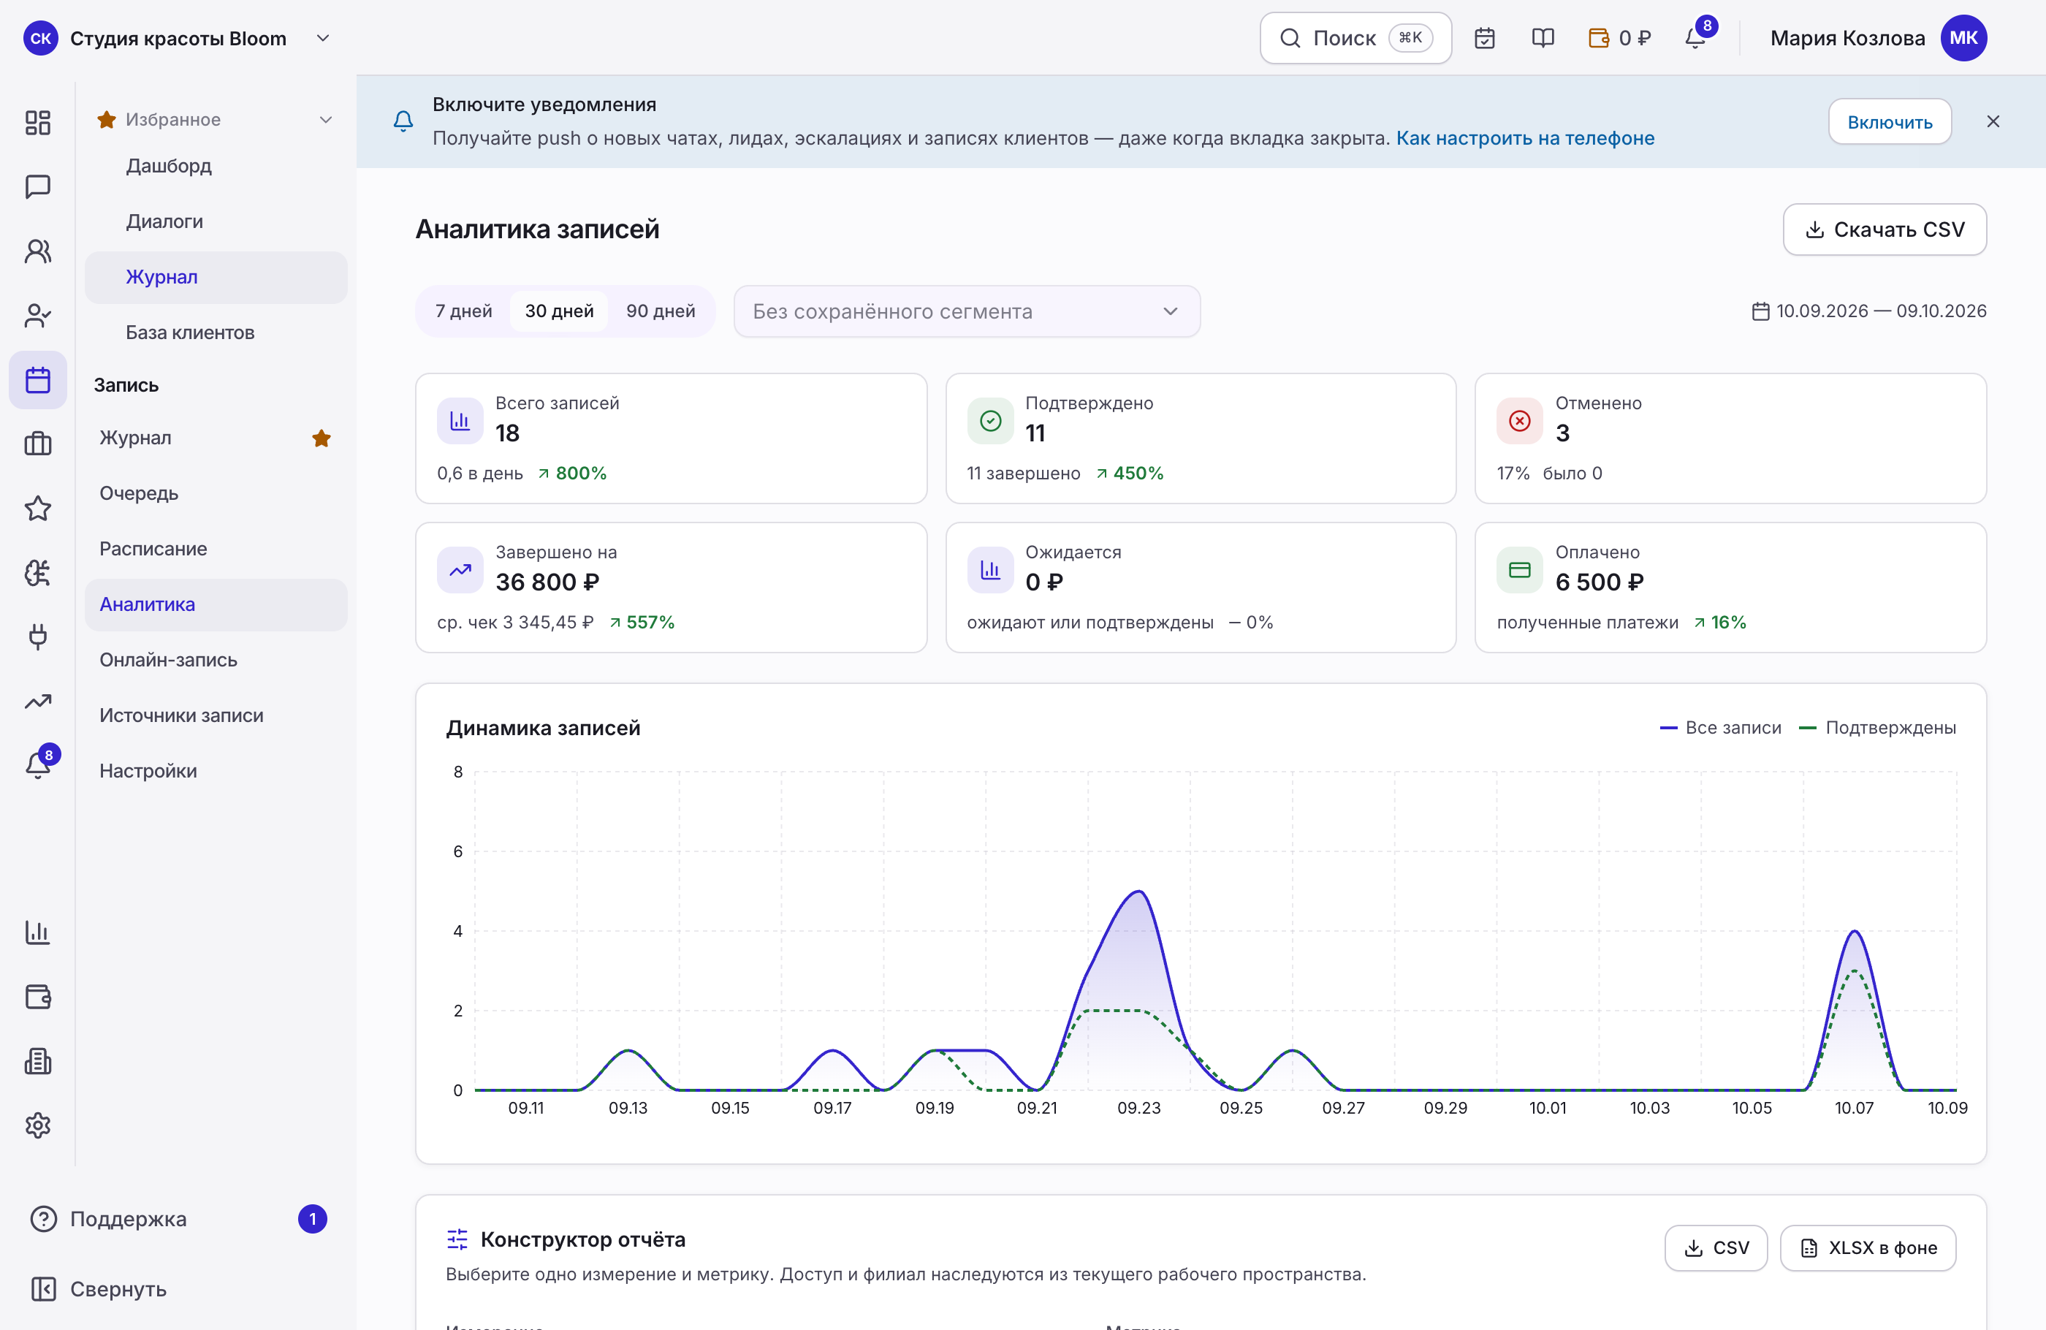Toggle the Все записи chart legend
The width and height of the screenshot is (2046, 1330).
1720,727
